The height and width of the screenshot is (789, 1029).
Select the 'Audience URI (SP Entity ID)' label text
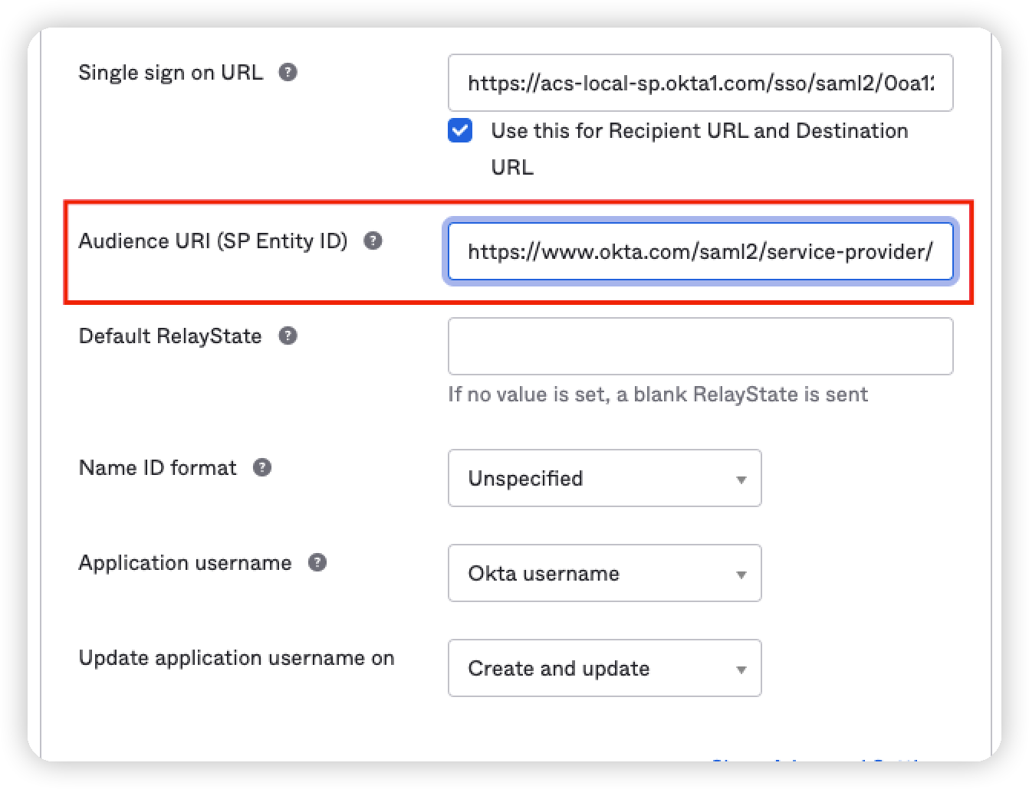(212, 241)
